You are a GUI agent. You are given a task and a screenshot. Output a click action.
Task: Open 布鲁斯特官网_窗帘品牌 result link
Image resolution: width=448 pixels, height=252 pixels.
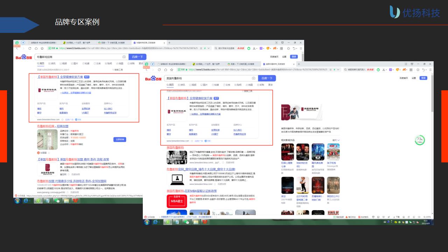pos(201,169)
